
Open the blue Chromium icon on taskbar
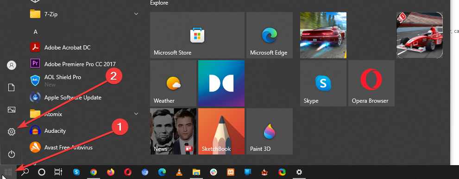pyautogui.click(x=145, y=172)
